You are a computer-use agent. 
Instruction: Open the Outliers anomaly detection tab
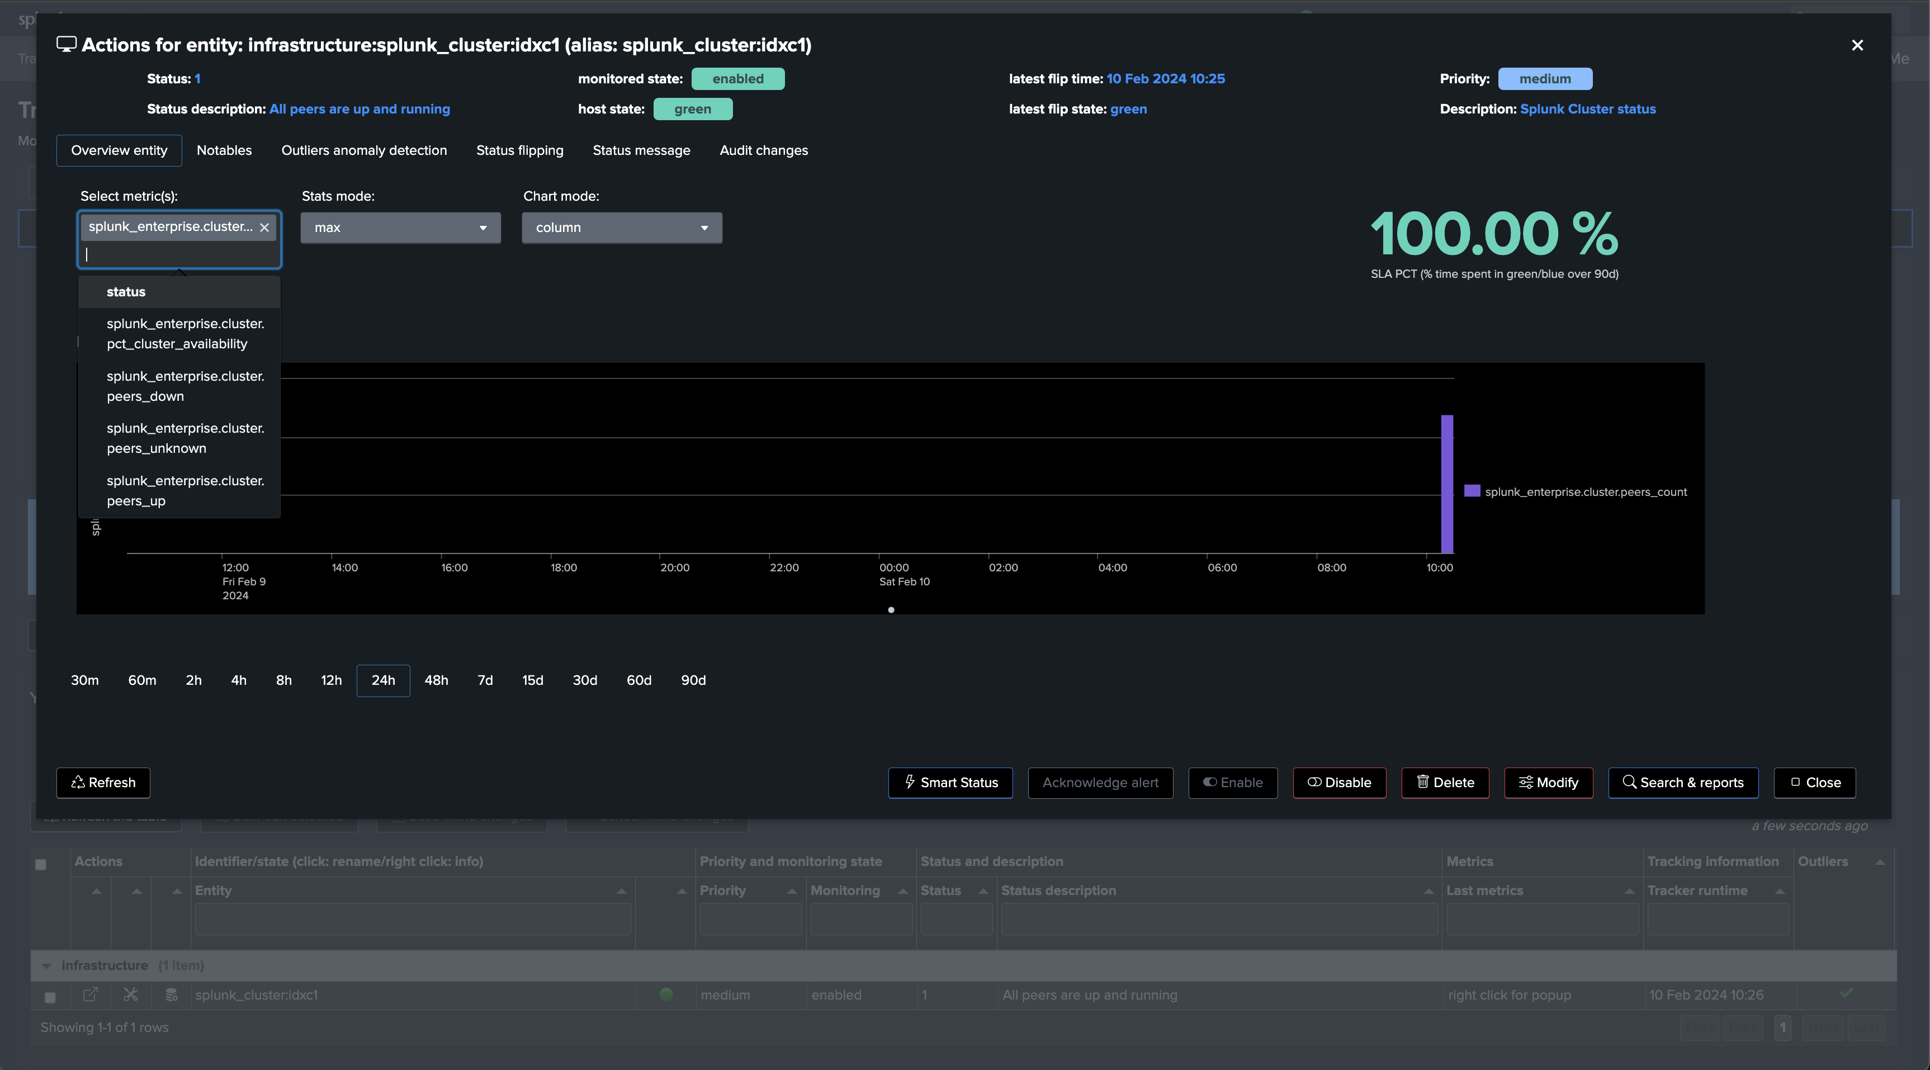[364, 150]
